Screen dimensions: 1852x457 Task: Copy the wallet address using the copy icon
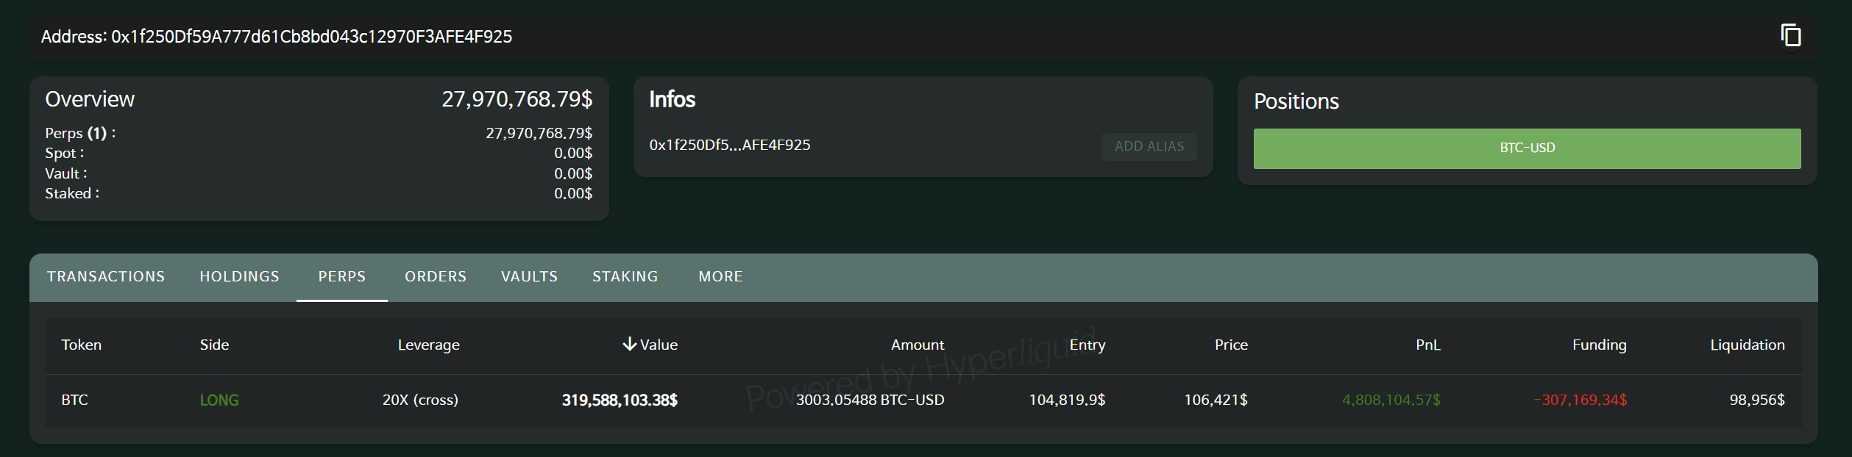1790,35
